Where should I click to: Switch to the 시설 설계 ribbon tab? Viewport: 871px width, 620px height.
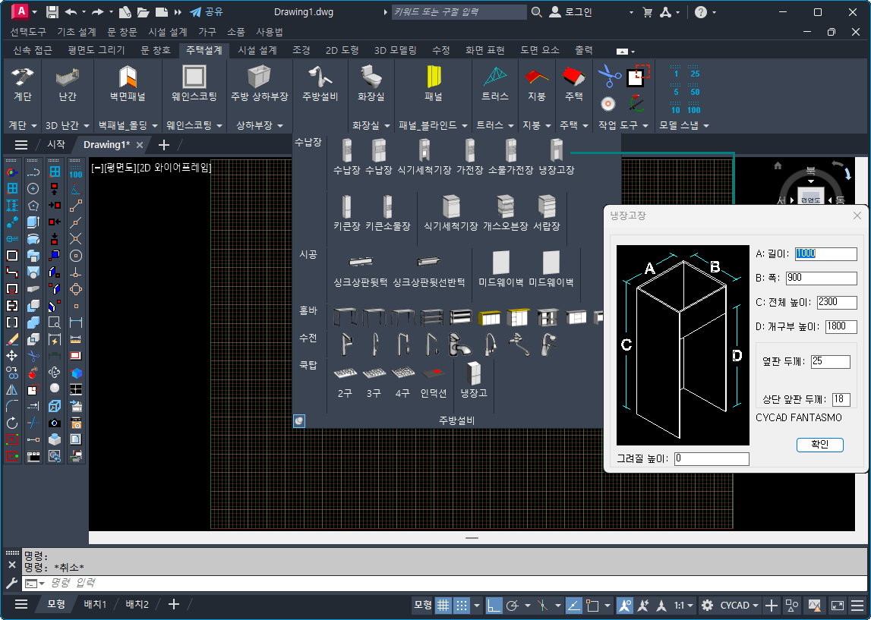(x=257, y=50)
